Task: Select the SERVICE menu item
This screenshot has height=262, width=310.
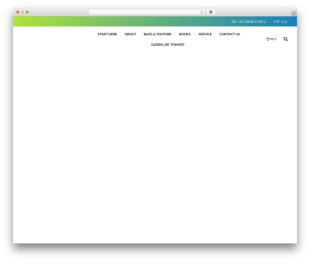Action: coord(205,34)
